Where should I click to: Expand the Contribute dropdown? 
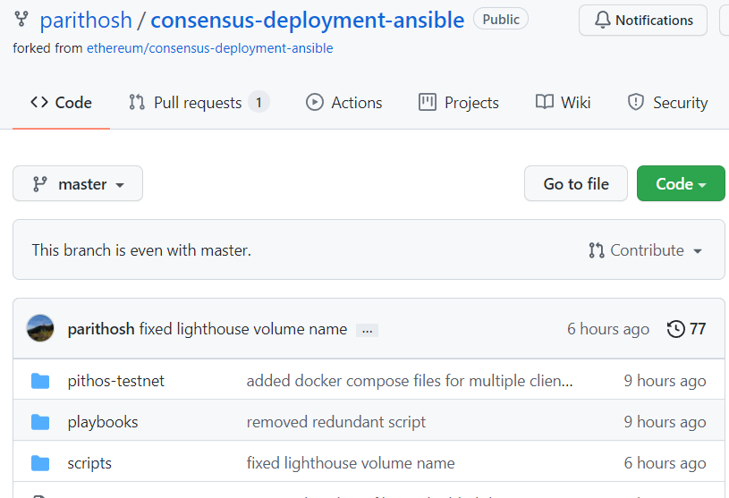coord(645,250)
